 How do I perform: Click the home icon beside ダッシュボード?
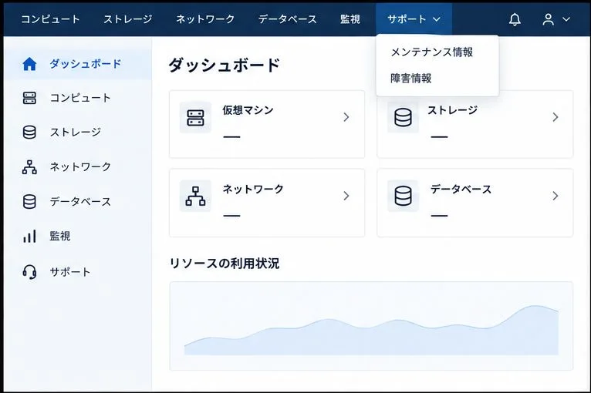29,64
